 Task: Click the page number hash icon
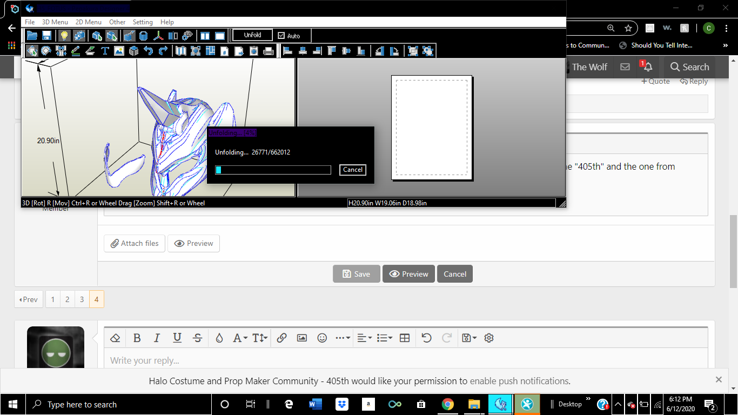coord(225,51)
